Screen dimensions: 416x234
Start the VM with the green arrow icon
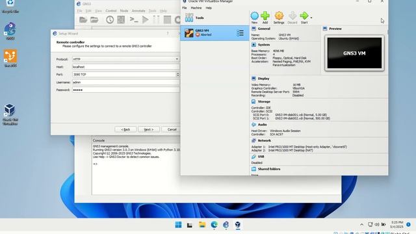(x=304, y=18)
